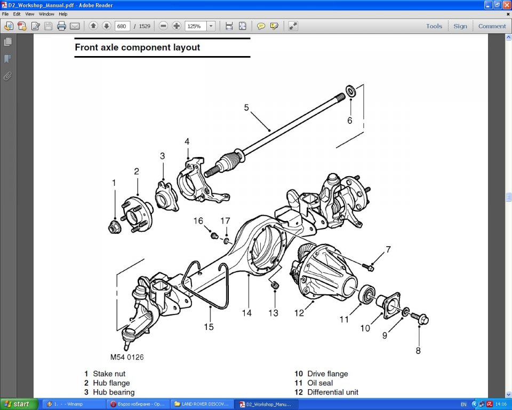The width and height of the screenshot is (512, 410).
Task: Add a sticky note comment icon
Action: pos(261,26)
